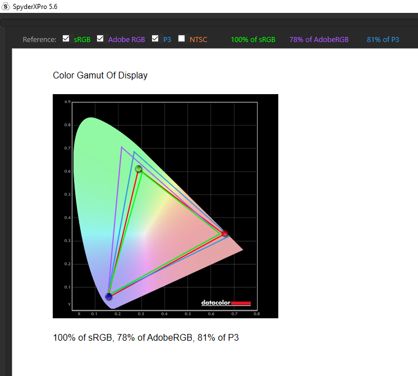Uncheck the P3 reference checkbox

(155, 39)
